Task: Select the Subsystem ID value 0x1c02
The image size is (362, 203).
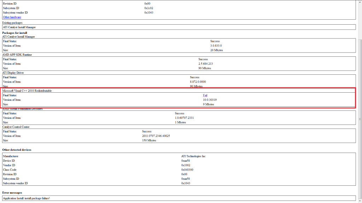Action: pos(149,8)
